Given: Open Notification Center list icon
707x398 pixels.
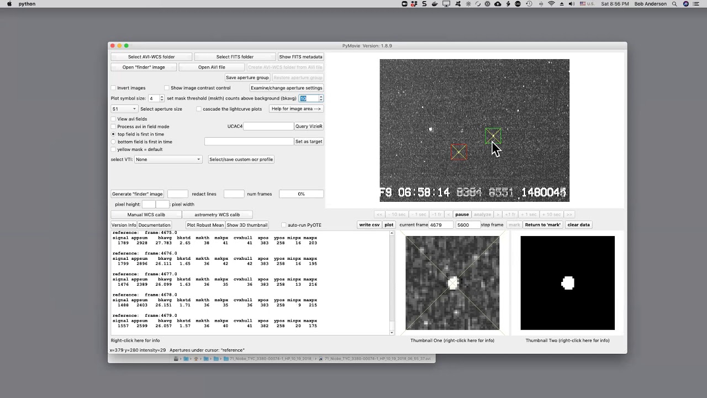Looking at the screenshot, I should point(697,4).
